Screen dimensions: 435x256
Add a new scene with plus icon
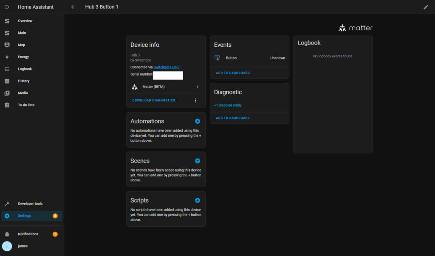point(198,161)
